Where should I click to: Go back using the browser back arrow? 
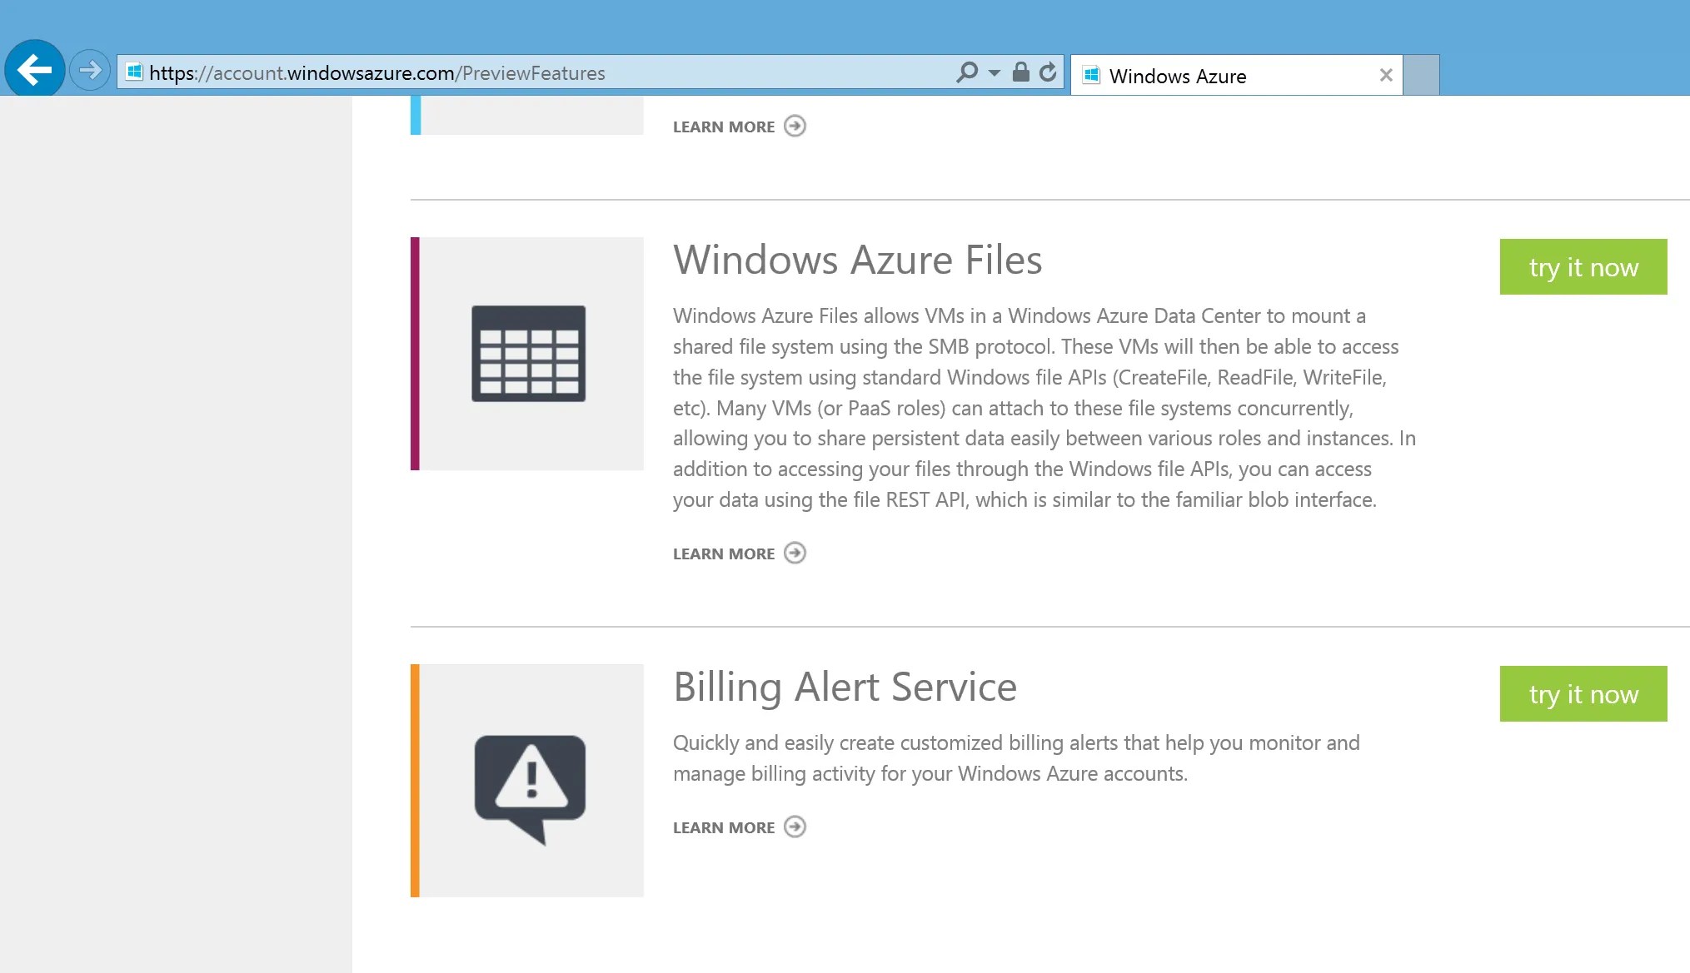coord(35,70)
